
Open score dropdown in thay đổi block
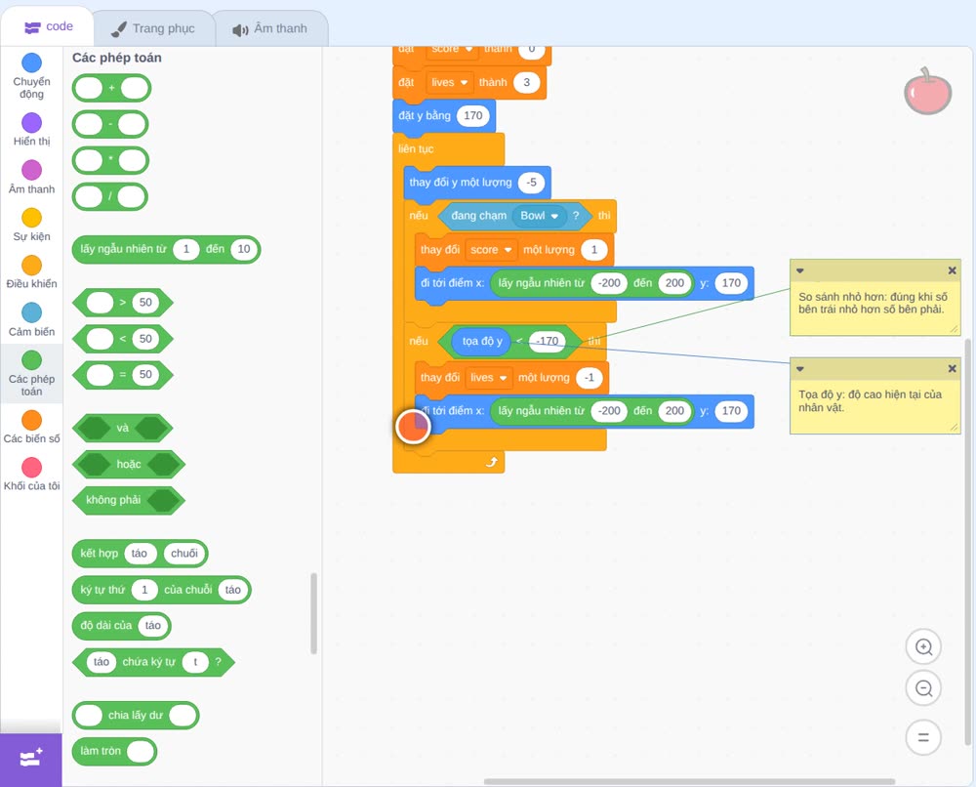(x=491, y=250)
